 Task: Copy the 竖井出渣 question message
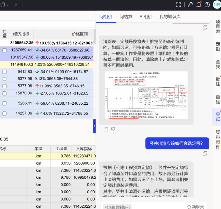(x=205, y=153)
